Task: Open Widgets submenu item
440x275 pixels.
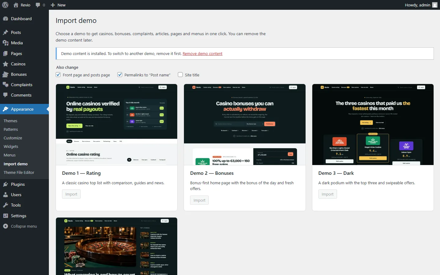Action: (11, 146)
